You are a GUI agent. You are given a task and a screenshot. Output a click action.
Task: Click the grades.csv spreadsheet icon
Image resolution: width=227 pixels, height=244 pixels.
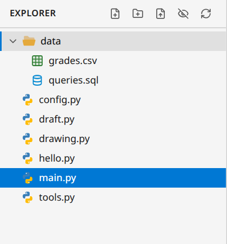(x=37, y=61)
